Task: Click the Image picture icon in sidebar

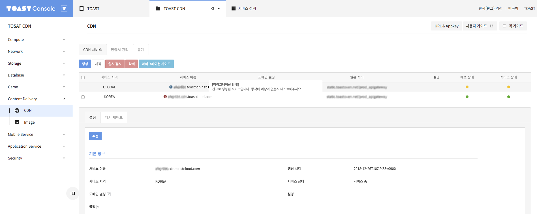Action: click(17, 122)
